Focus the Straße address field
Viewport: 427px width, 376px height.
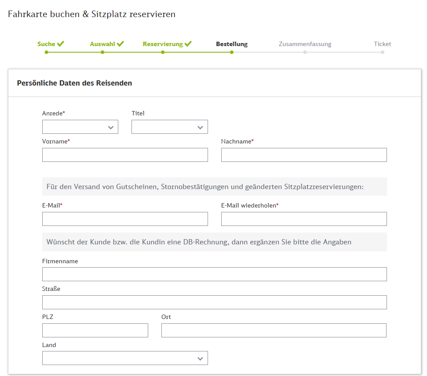pos(214,302)
